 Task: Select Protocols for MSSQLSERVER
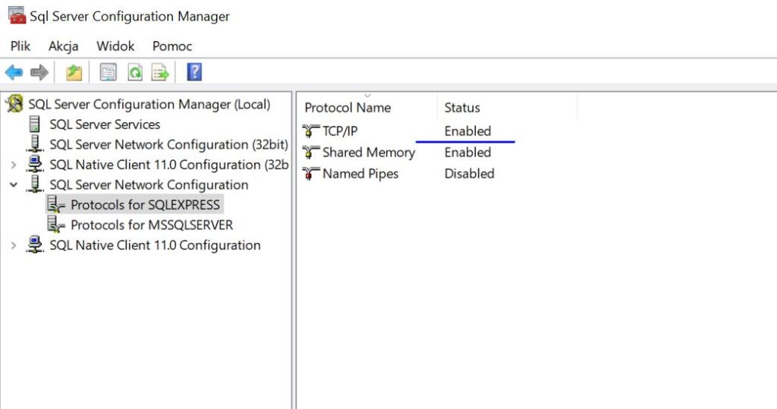click(x=152, y=225)
